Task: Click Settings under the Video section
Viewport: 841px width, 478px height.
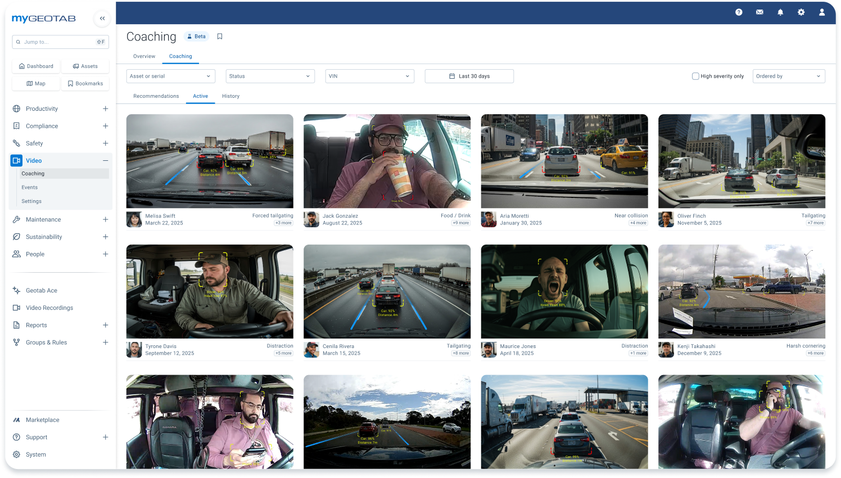Action: click(x=31, y=201)
